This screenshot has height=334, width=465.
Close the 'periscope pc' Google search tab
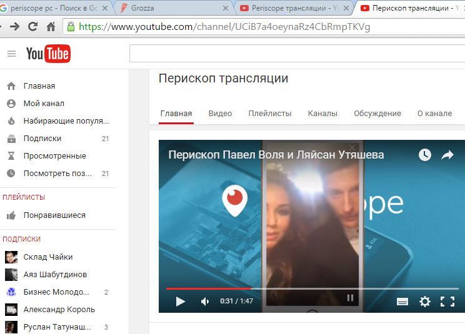point(104,8)
